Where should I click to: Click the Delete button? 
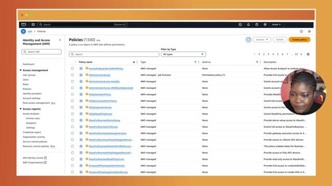[280, 40]
